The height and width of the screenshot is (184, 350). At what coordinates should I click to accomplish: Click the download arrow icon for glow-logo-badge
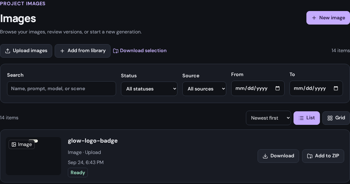(x=265, y=156)
